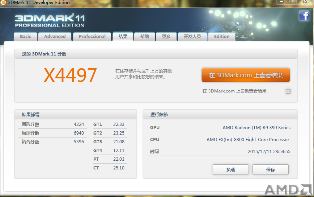Screen dimensions: 314x197
Task: Click the PT value 22.03
Action: click(119, 159)
